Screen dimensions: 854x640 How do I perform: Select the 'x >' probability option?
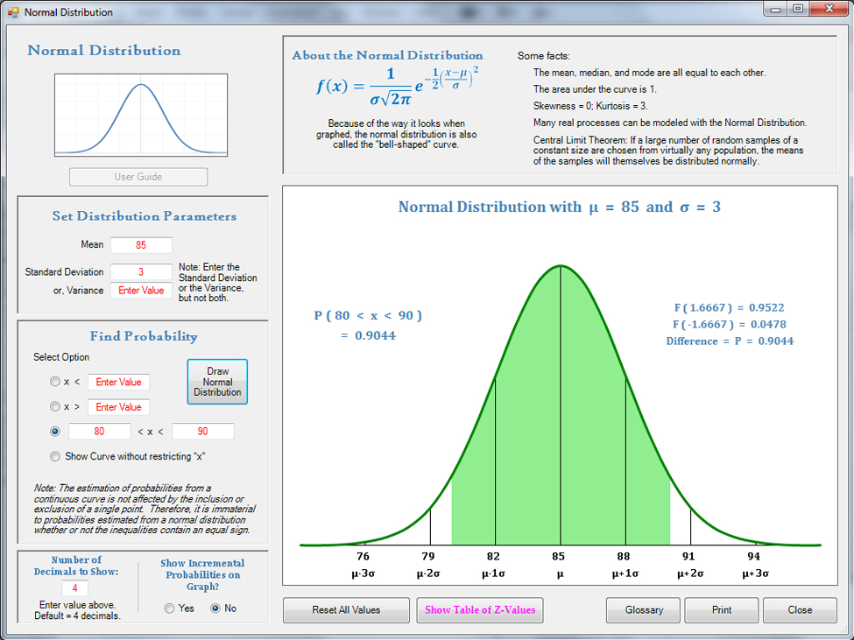pyautogui.click(x=56, y=407)
